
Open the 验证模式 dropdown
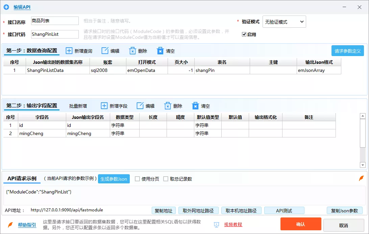[x=284, y=22]
